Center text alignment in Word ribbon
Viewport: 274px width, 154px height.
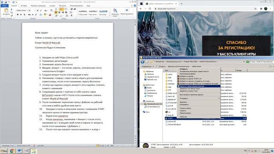(59, 12)
